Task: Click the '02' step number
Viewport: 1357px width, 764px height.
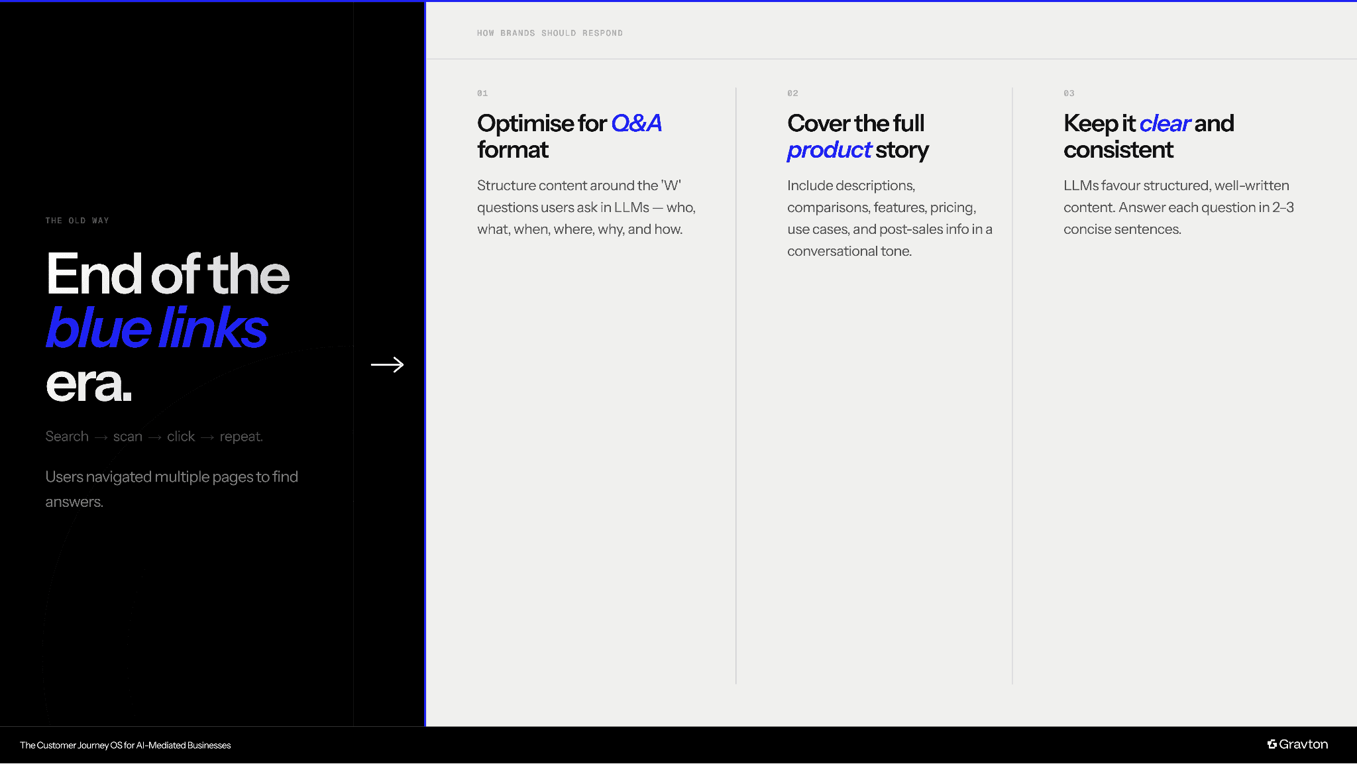Action: click(792, 93)
